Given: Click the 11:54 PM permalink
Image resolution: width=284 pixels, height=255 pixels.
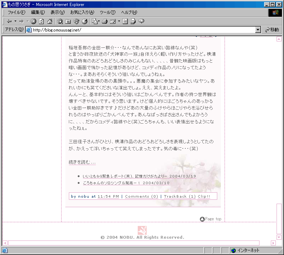Looking at the screenshot, I should point(108,197).
